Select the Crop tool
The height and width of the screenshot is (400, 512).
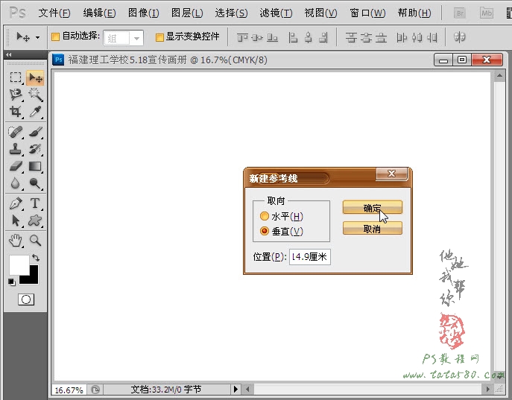point(16,112)
